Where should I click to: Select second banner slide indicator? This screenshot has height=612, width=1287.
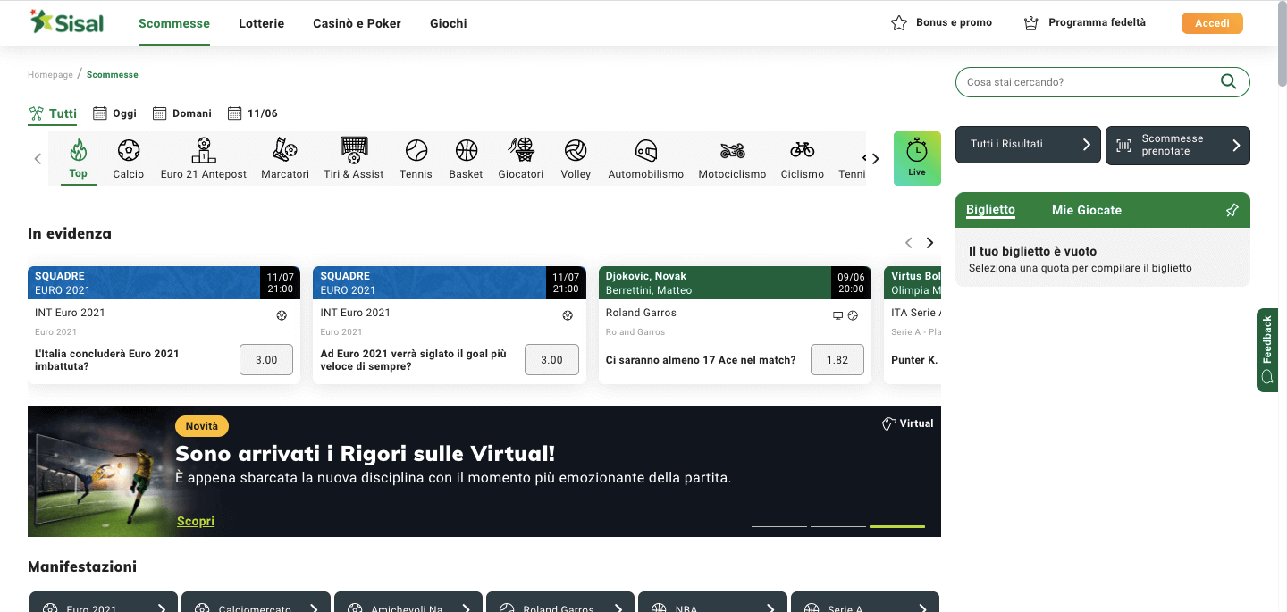pos(838,526)
